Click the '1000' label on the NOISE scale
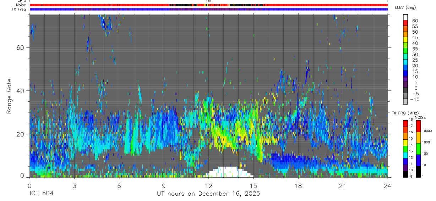This screenshot has width=436, height=201. 426,142
